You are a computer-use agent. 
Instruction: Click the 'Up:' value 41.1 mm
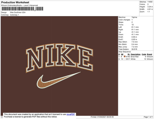pyautogui.click(x=135, y=32)
